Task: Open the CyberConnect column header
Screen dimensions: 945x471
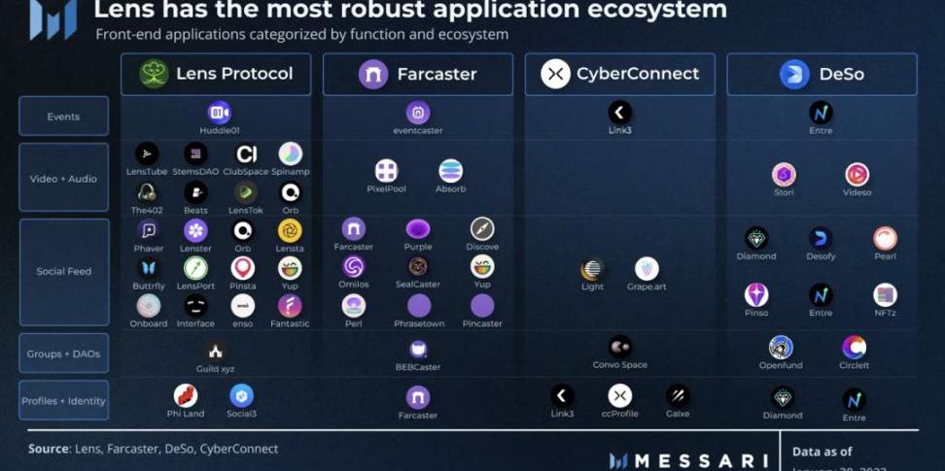Action: coord(619,74)
